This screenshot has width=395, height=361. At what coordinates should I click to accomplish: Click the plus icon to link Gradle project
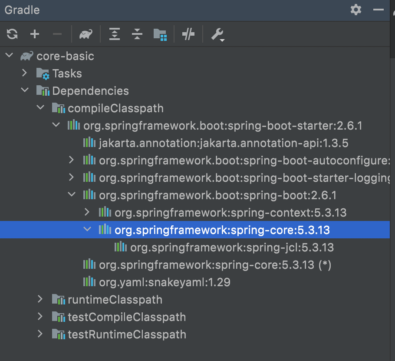pos(35,34)
